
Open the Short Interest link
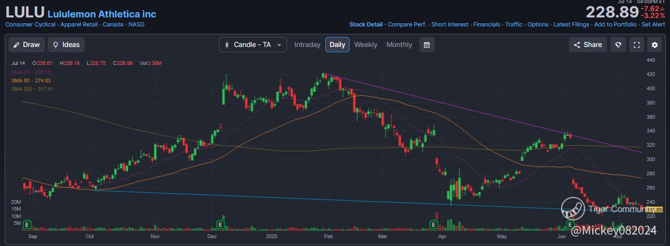pos(450,24)
